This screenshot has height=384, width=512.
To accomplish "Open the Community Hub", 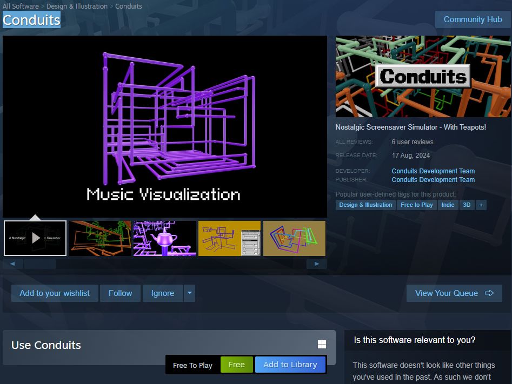I will 473,19.
